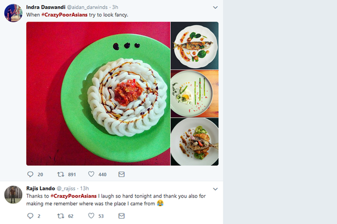This screenshot has height=224, width=337.
Task: Like Rajis Lando's tweet
Action: (91, 216)
